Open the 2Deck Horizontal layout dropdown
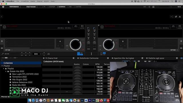 (32, 7)
